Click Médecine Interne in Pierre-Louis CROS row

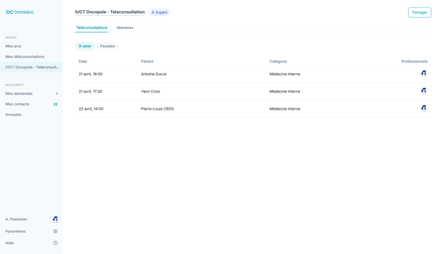pos(284,108)
